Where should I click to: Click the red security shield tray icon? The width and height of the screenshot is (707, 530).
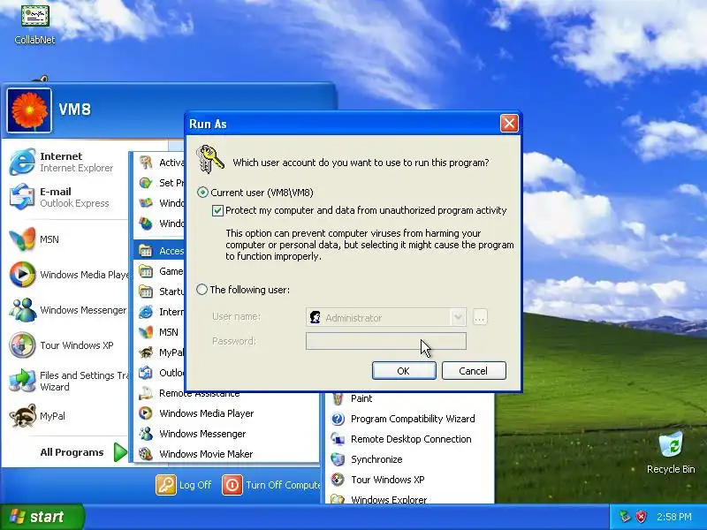click(x=641, y=517)
